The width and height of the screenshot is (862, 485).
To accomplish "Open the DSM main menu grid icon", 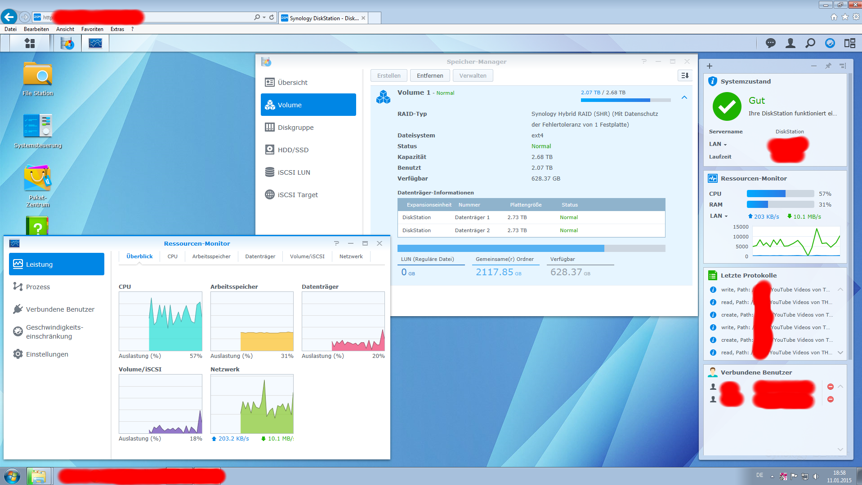I will click(30, 43).
